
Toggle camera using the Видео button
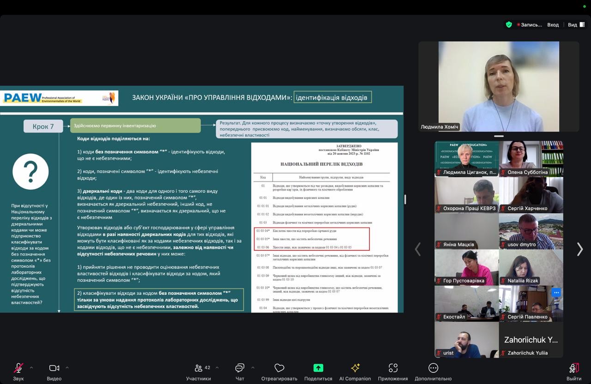(x=54, y=368)
